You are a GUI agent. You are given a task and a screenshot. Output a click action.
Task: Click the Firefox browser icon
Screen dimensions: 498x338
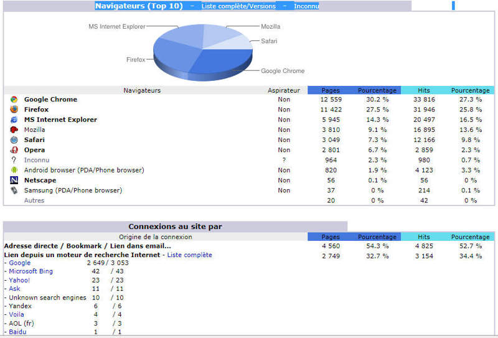click(14, 110)
